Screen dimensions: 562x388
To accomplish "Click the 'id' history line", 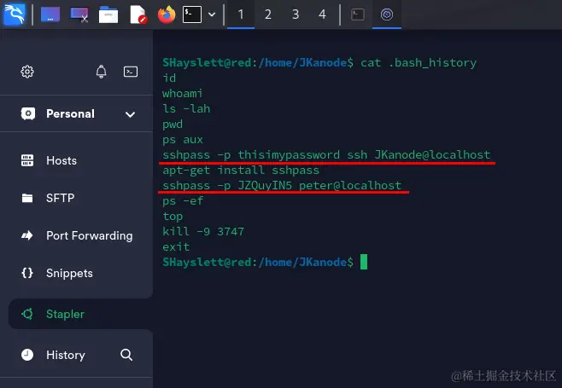I will [169, 78].
